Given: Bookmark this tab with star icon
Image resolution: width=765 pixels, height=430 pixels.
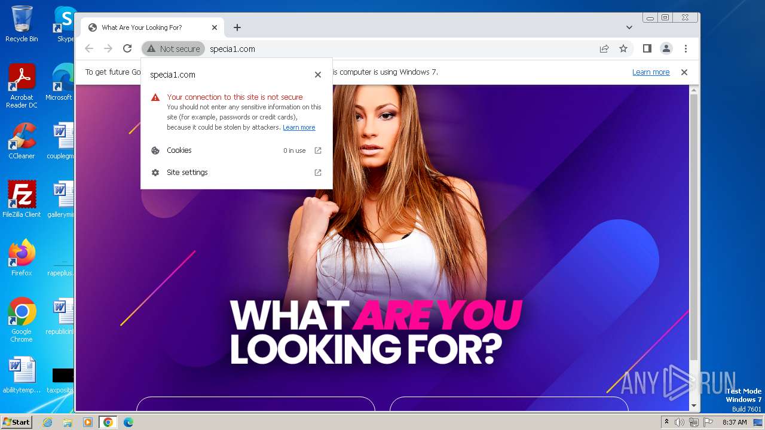Looking at the screenshot, I should (623, 49).
